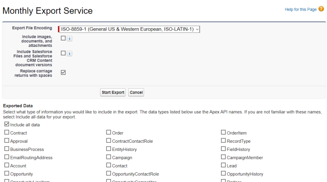Check the OrderItem data type
Viewport: 327px width, 182px height.
[x=223, y=133]
